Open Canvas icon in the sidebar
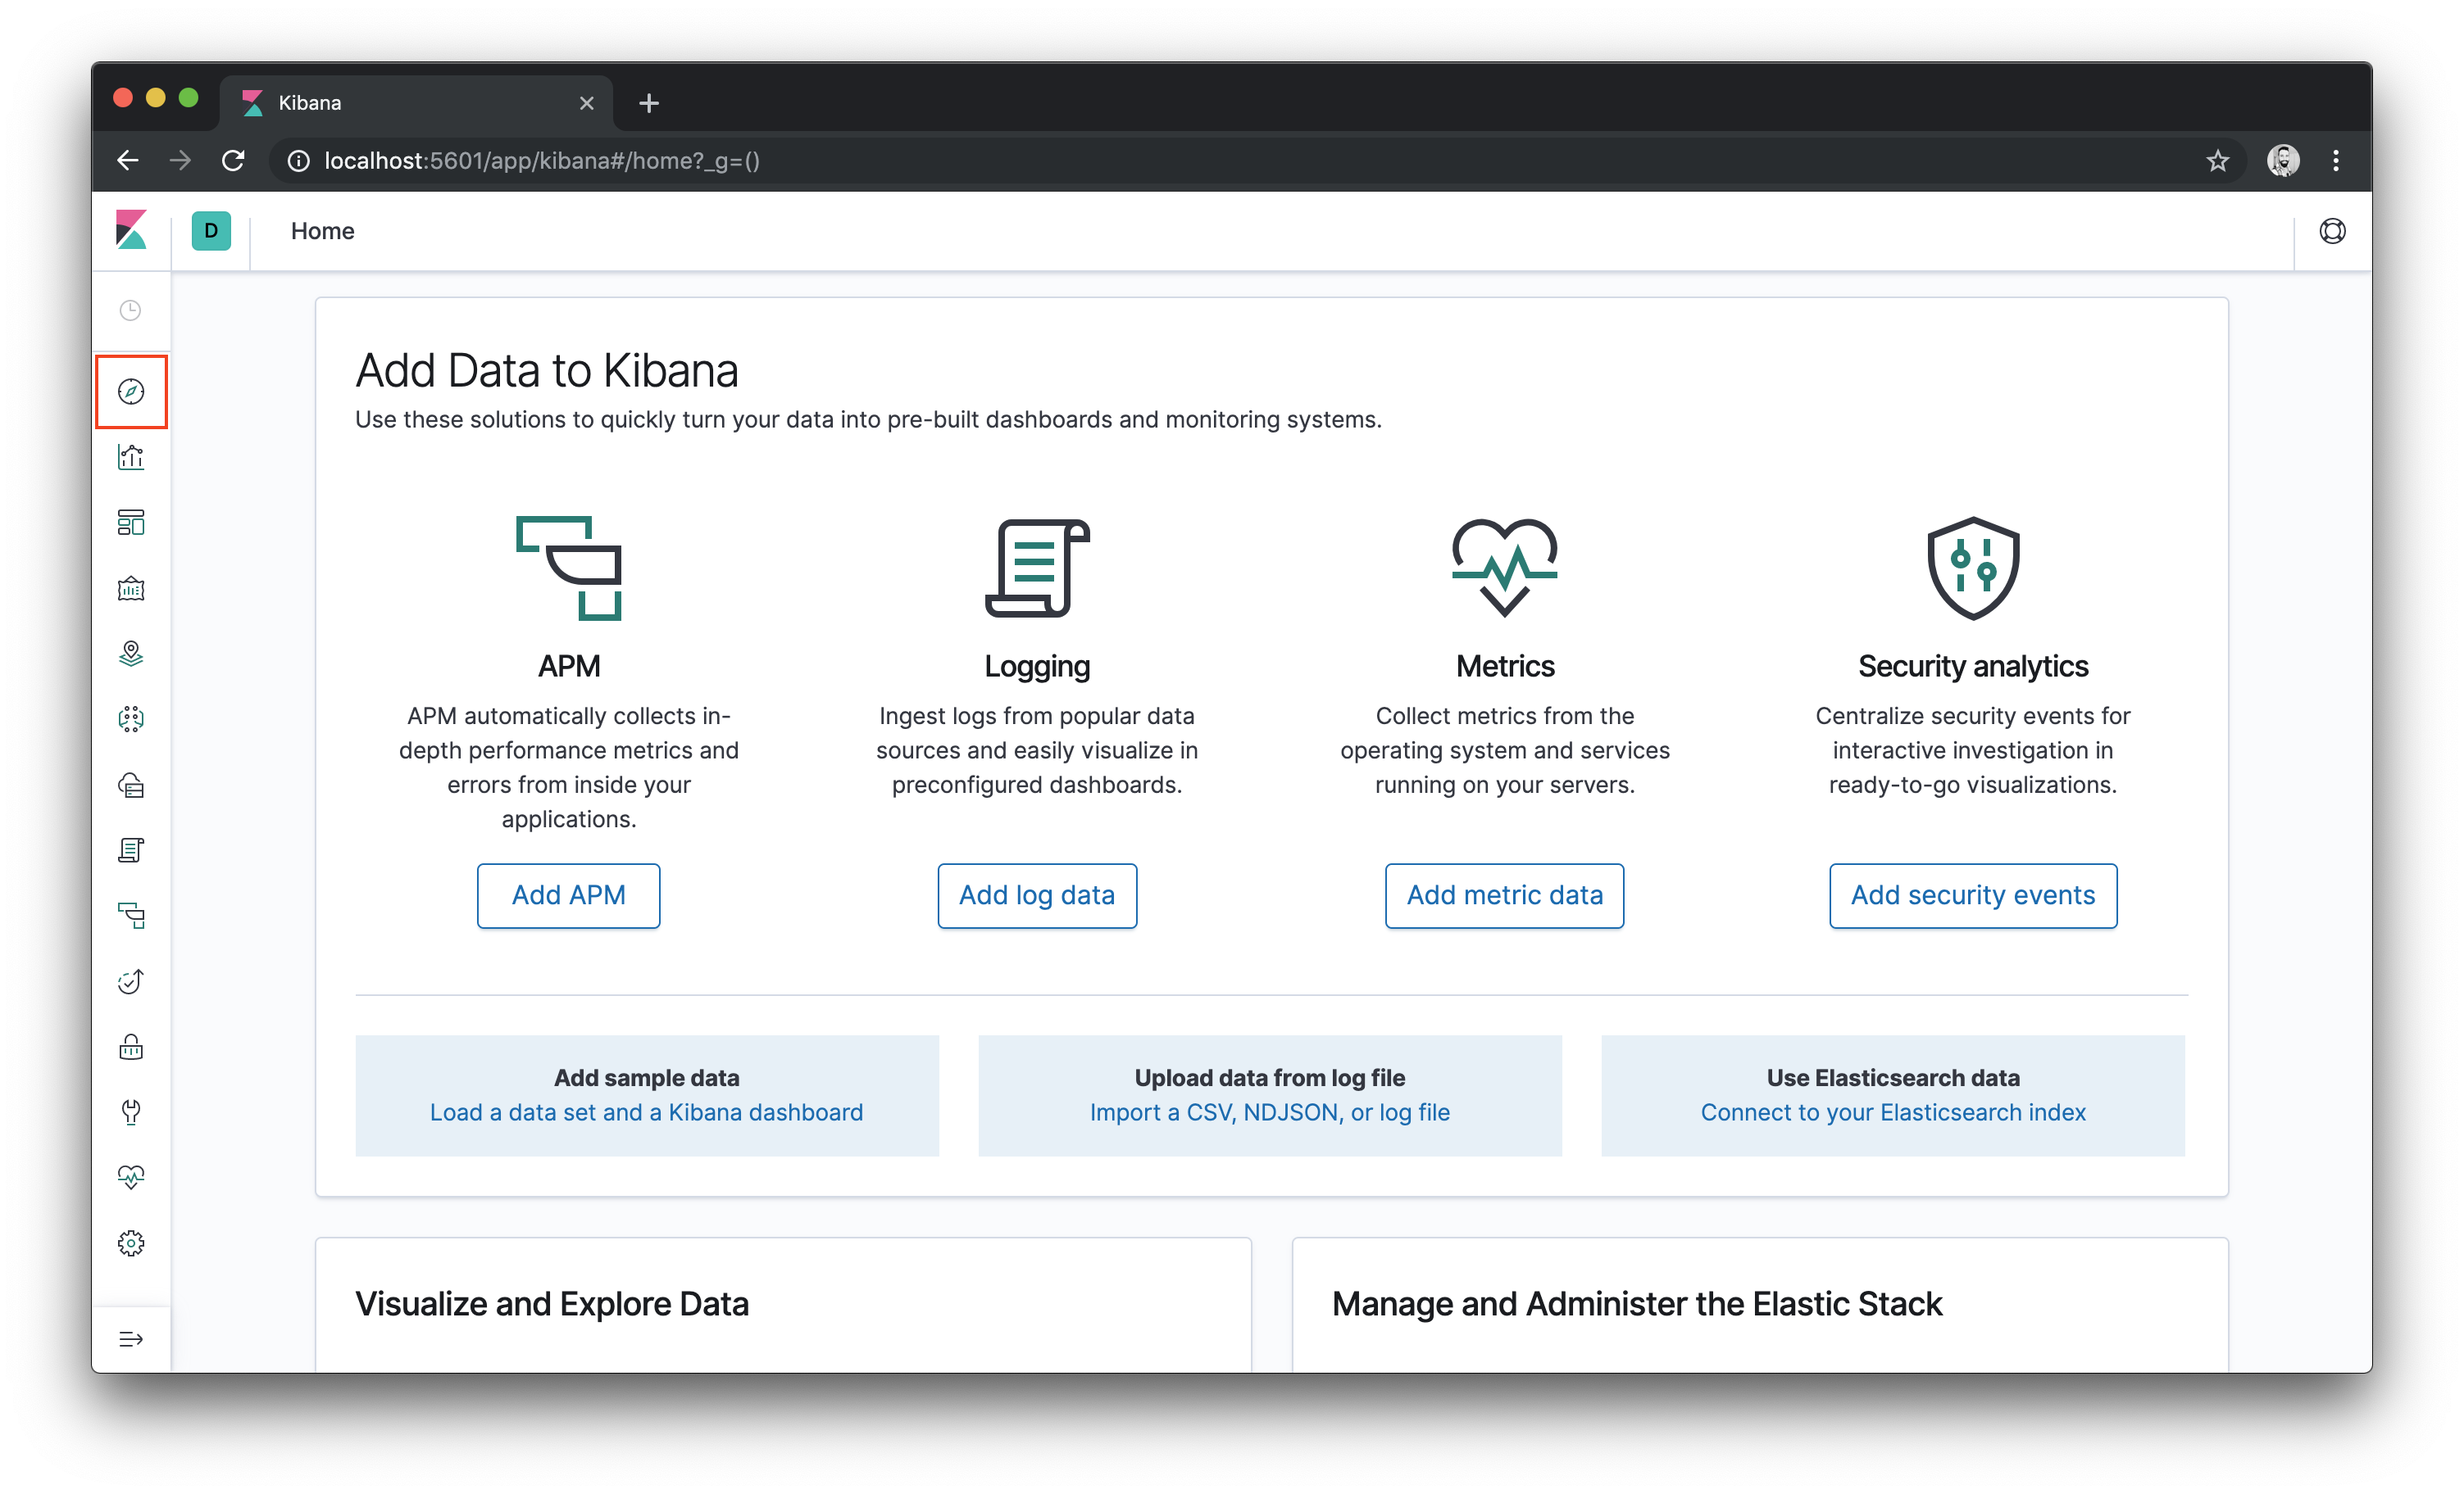 (131, 589)
